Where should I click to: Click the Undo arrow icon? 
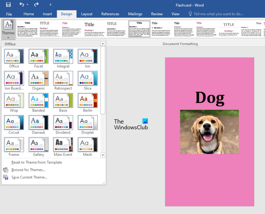pos(21,5)
